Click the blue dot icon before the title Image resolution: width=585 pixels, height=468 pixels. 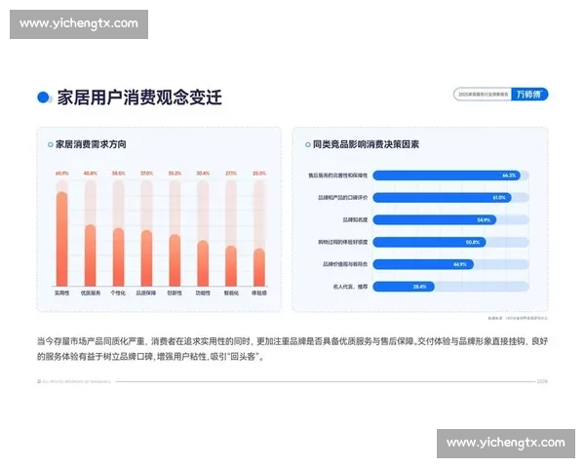click(x=43, y=97)
